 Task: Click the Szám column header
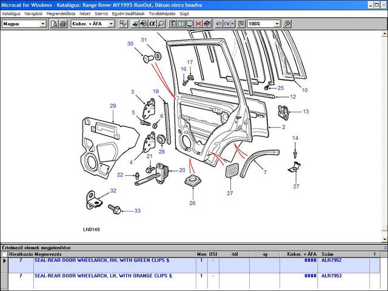[x=345, y=254]
